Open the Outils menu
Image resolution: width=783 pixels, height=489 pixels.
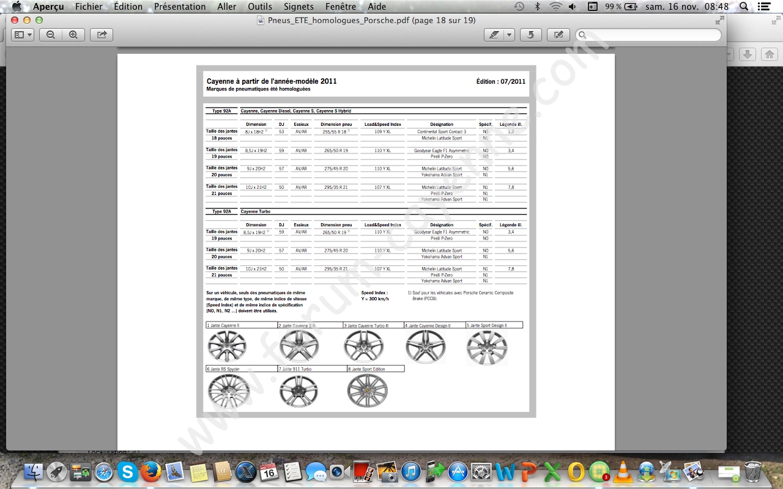pos(260,7)
